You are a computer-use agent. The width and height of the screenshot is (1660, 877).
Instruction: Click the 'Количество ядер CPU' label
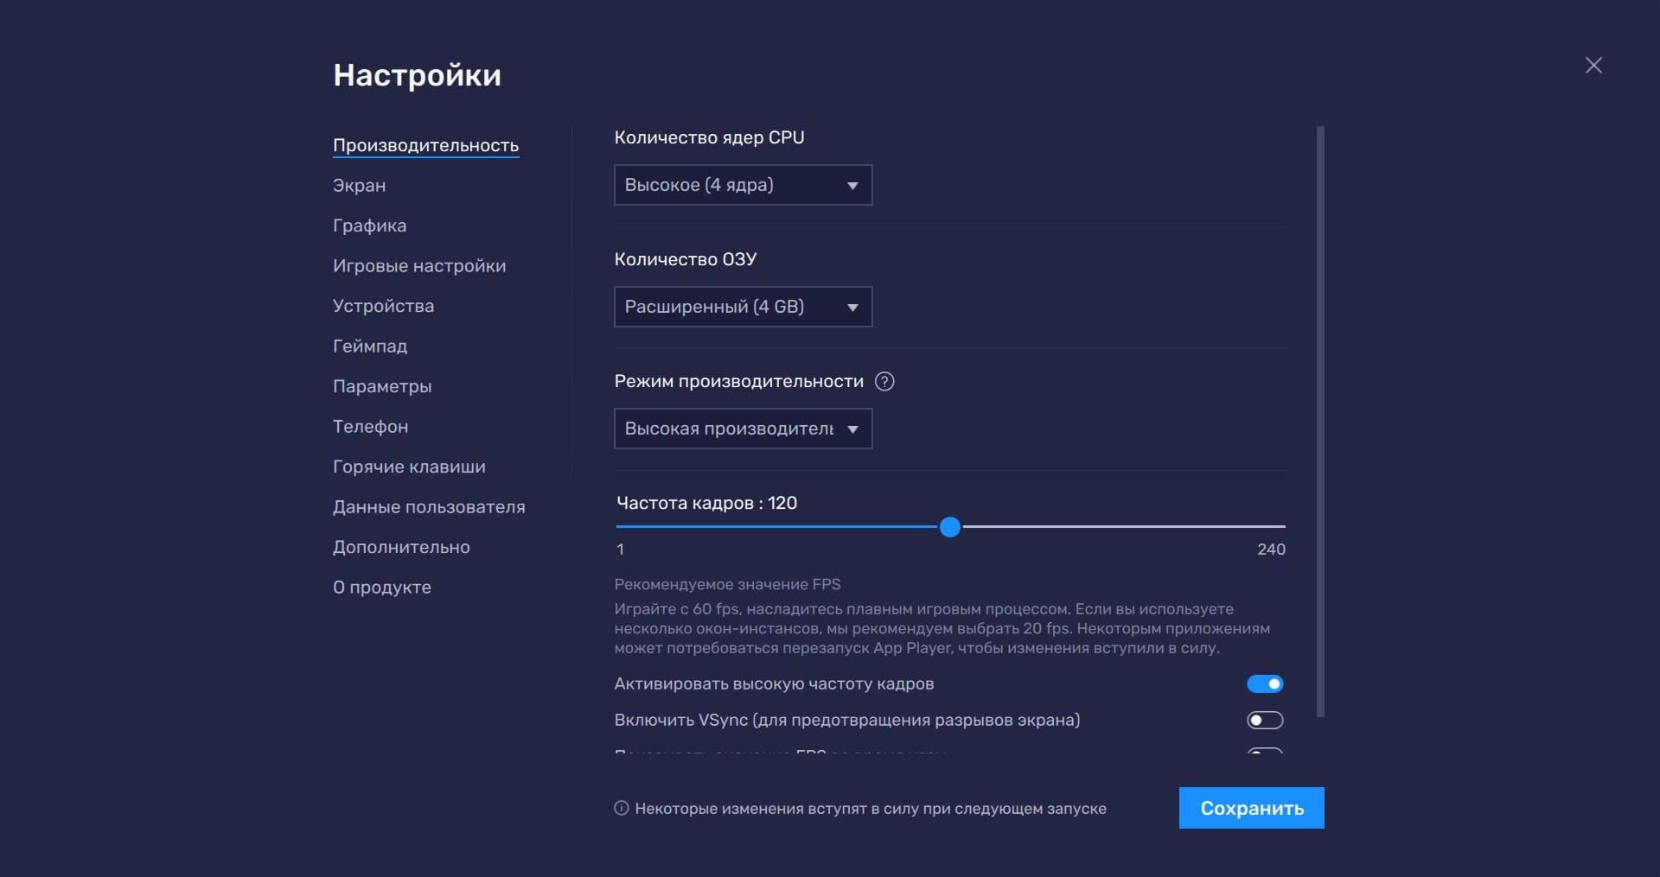click(709, 137)
